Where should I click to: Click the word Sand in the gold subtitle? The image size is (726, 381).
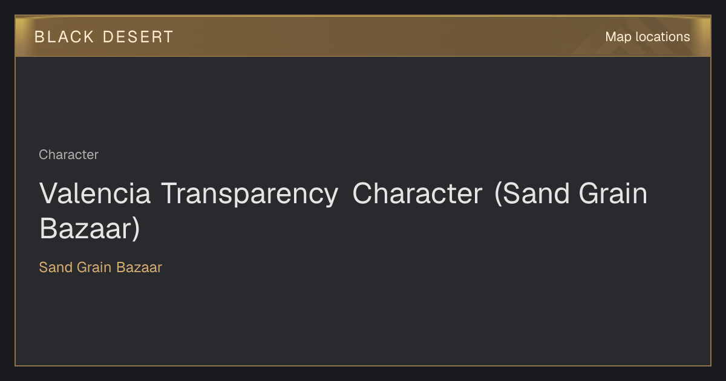click(56, 267)
